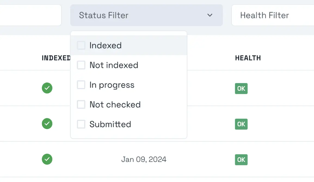Click the chevron icon on the Status Filter
This screenshot has height=182, width=314.
(210, 15)
